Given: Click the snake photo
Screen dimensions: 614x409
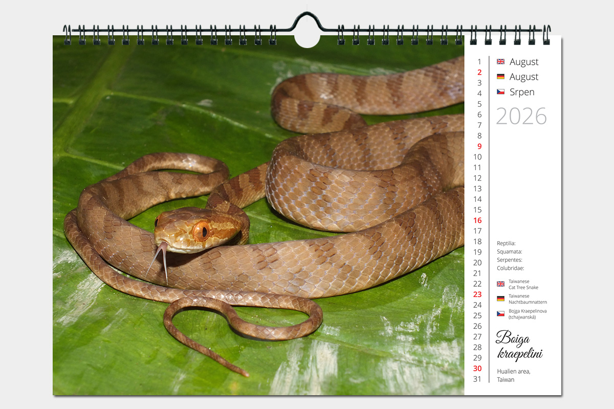Looking at the screenshot, I should click(x=258, y=215).
